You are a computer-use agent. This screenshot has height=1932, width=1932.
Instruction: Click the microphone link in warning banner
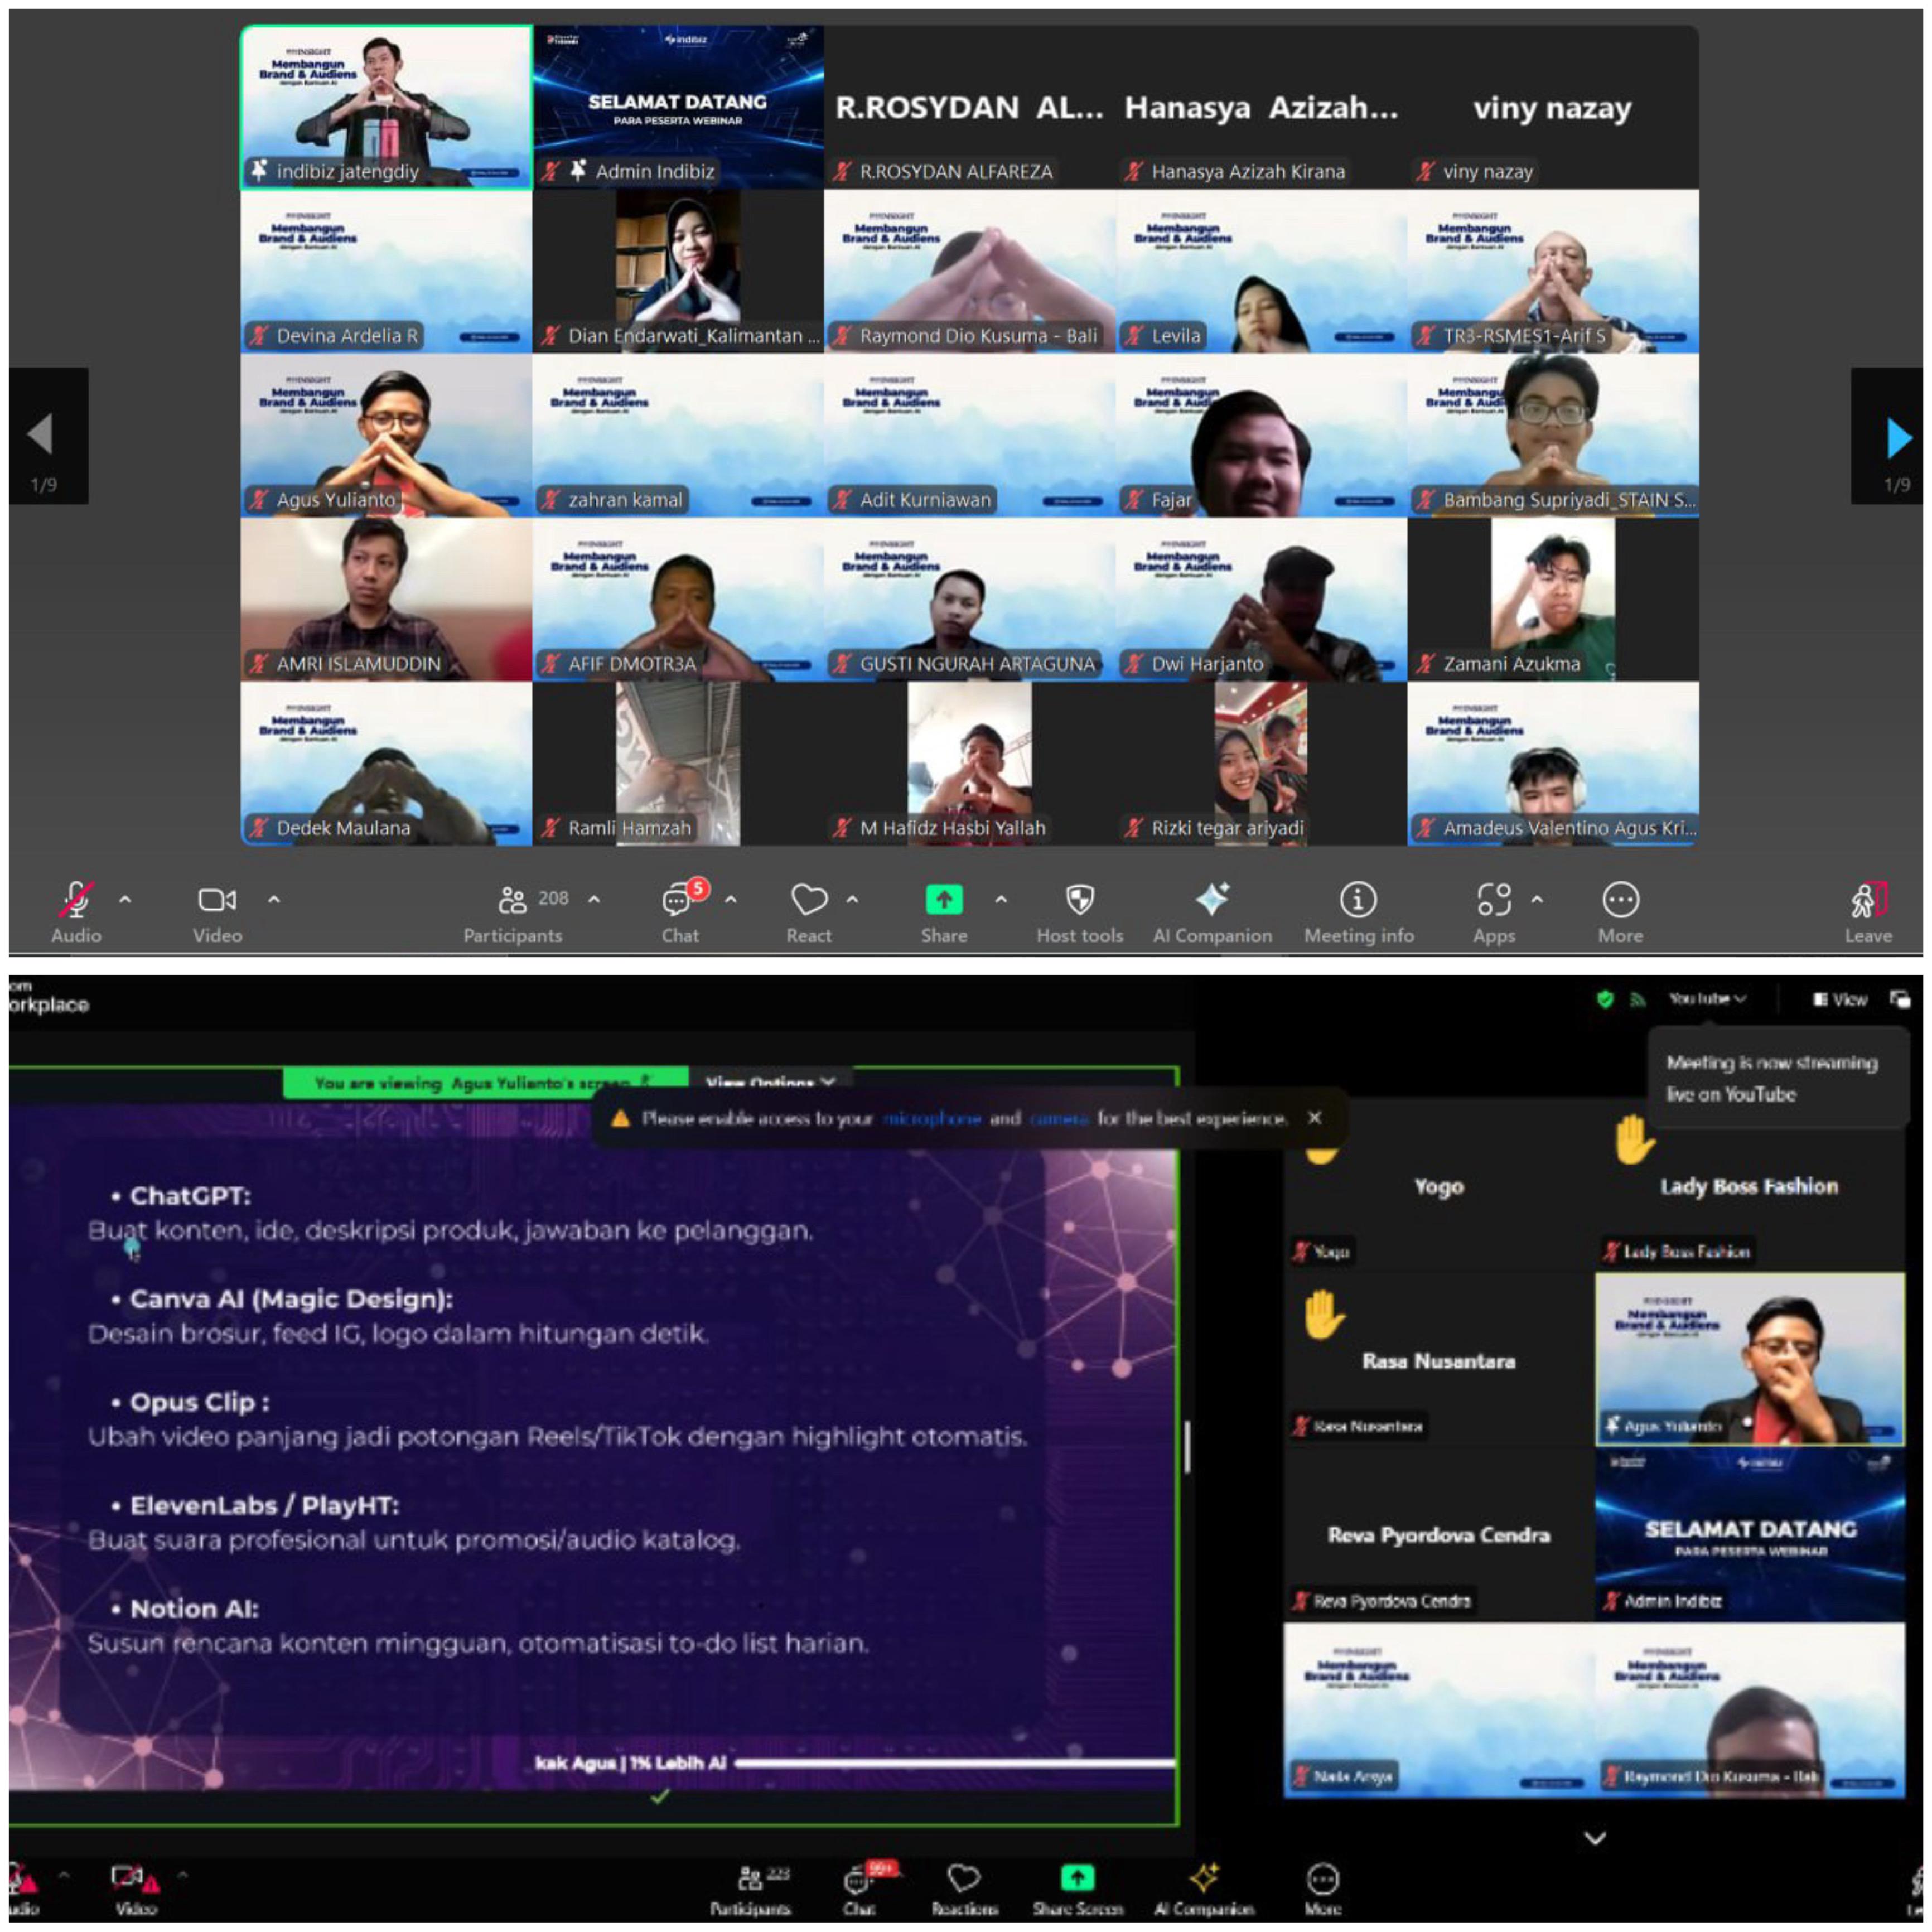[931, 1118]
